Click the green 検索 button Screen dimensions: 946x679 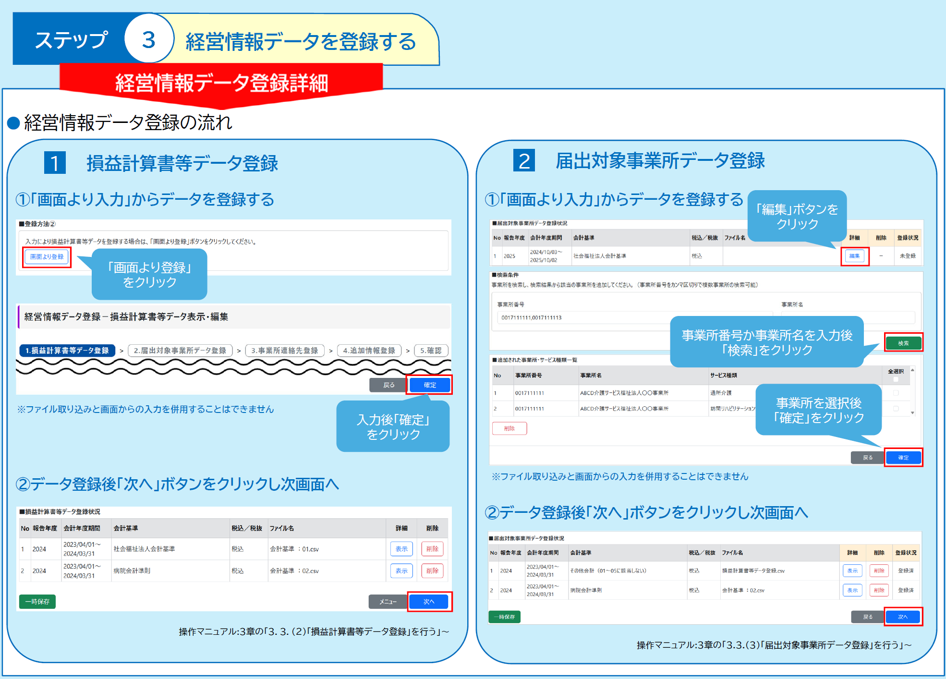[903, 343]
